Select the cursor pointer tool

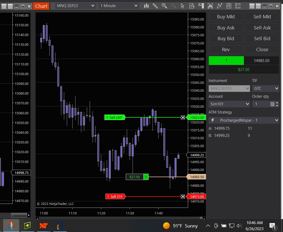[183, 6]
